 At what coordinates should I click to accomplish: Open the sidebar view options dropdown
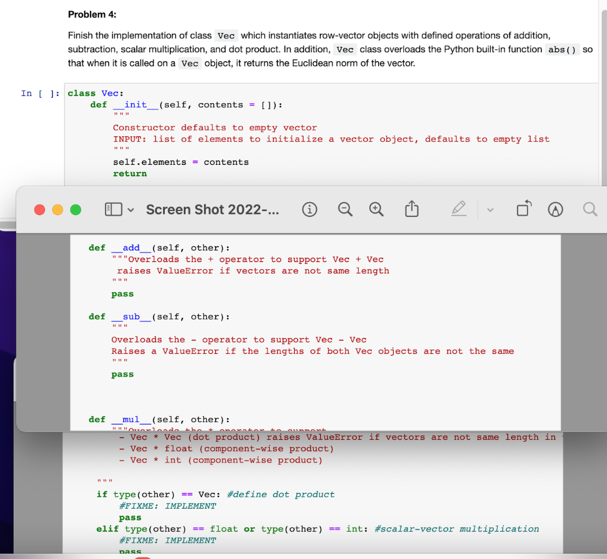(130, 209)
